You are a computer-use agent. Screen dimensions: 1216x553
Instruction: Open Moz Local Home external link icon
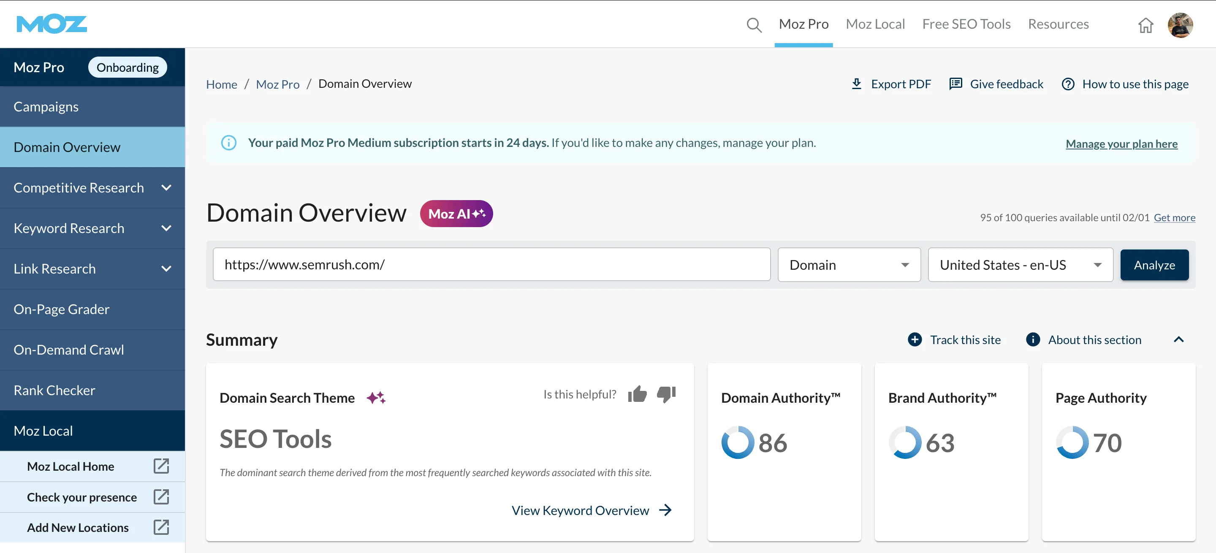[x=161, y=466]
